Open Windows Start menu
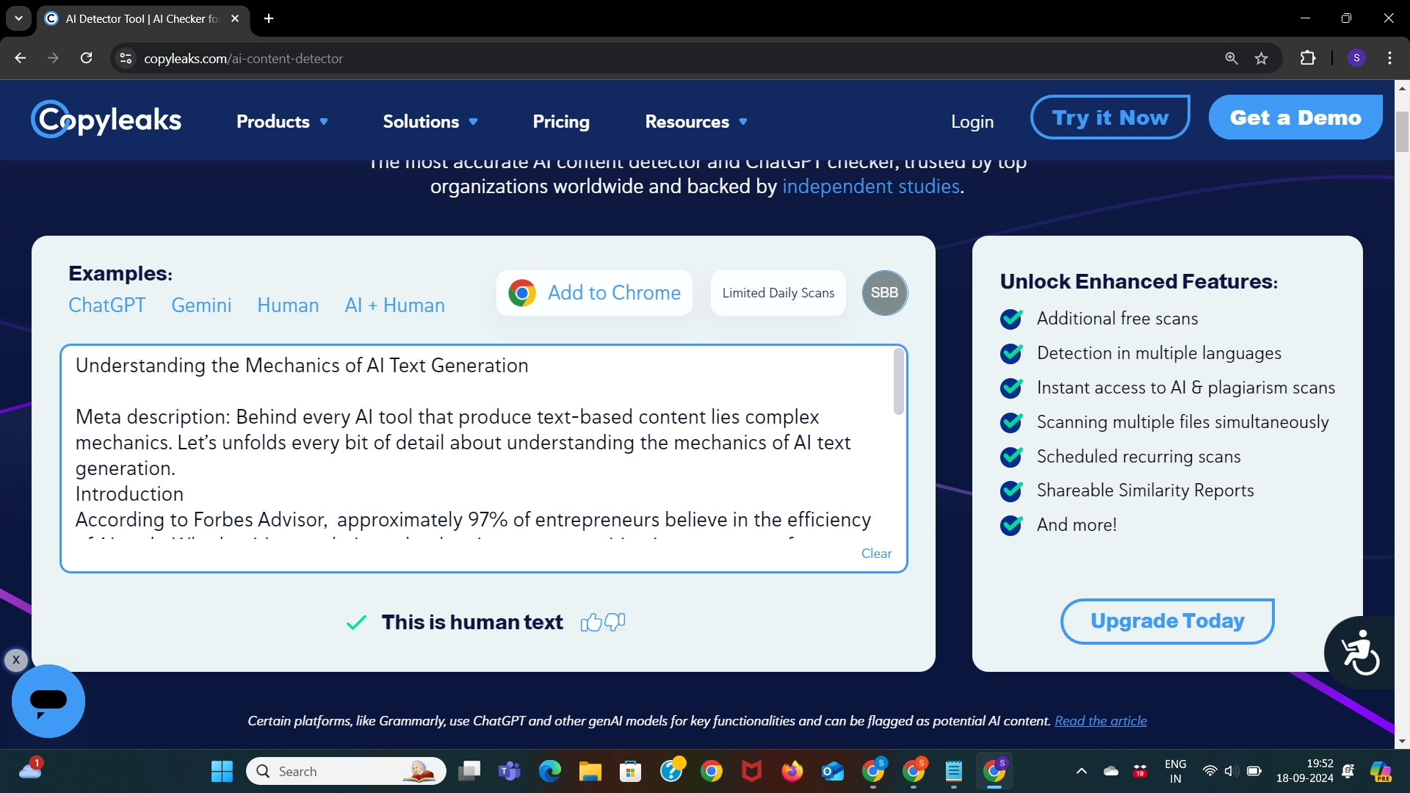This screenshot has width=1410, height=793. click(222, 771)
